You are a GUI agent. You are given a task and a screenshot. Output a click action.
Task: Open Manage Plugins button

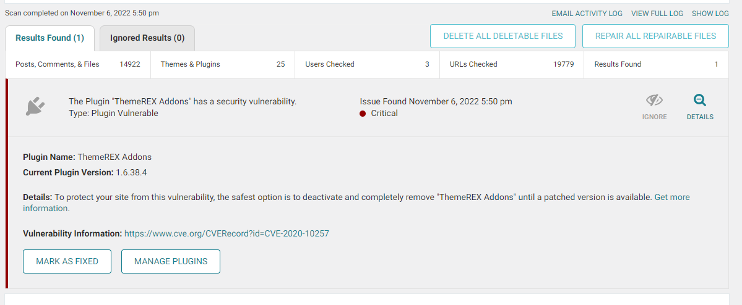click(x=171, y=262)
